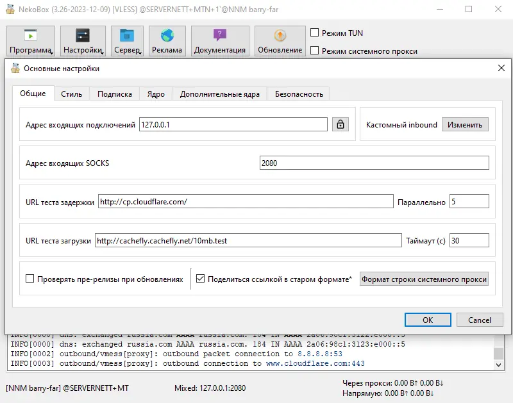Open Документация help button
This screenshot has height=403, width=513.
(220, 41)
